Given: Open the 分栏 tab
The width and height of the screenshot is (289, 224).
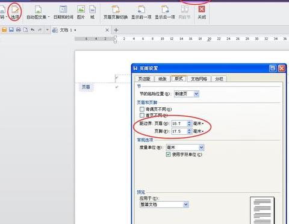Looking at the screenshot, I should click(219, 79).
